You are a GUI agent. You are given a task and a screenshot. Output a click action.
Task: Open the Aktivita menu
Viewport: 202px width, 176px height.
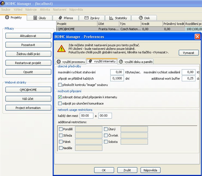coord(45,10)
